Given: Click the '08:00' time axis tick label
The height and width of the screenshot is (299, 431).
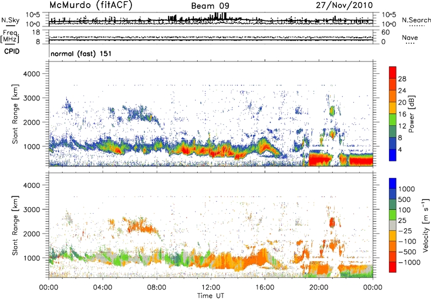Looking at the screenshot, I should (157, 288).
